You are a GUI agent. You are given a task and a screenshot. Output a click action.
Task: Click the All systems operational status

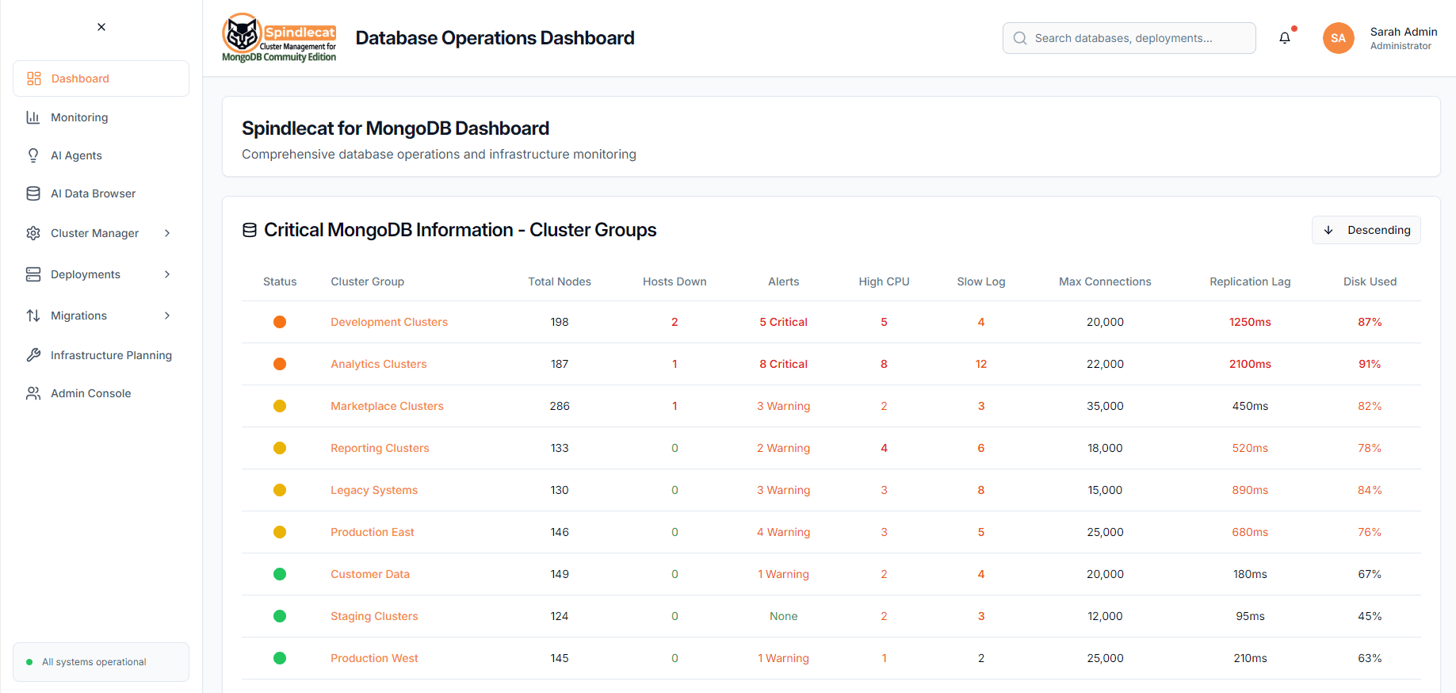click(x=101, y=662)
